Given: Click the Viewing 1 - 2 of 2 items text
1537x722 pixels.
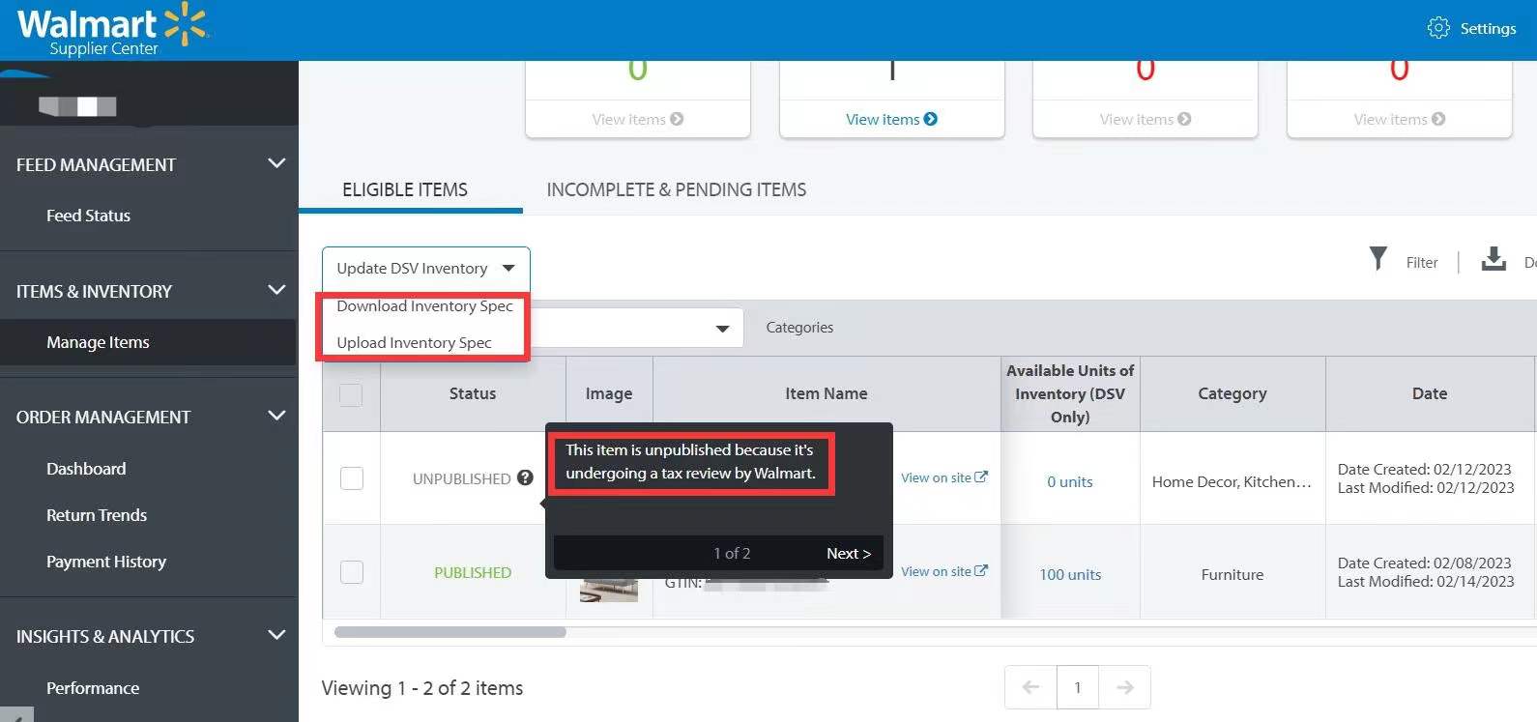Looking at the screenshot, I should 422,688.
